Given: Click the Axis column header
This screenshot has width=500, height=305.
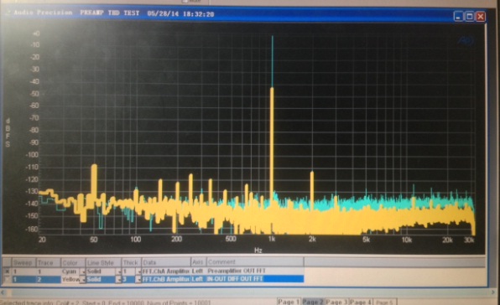Looking at the screenshot, I should (198, 262).
